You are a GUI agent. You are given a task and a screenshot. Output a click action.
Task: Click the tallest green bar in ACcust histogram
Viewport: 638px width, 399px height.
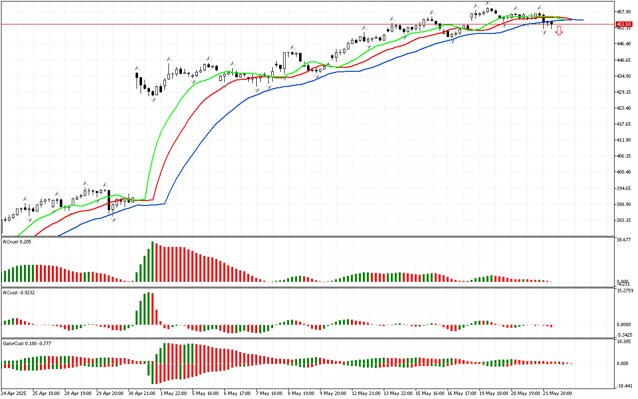tap(149, 308)
